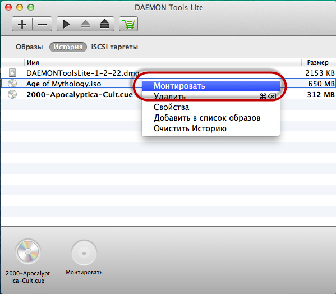The width and height of the screenshot is (336, 294).
Task: Click 312 MB size value
Action: pos(321,94)
